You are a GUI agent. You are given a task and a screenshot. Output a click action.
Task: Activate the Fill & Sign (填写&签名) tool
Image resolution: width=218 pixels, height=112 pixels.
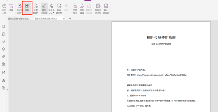coord(44,8)
